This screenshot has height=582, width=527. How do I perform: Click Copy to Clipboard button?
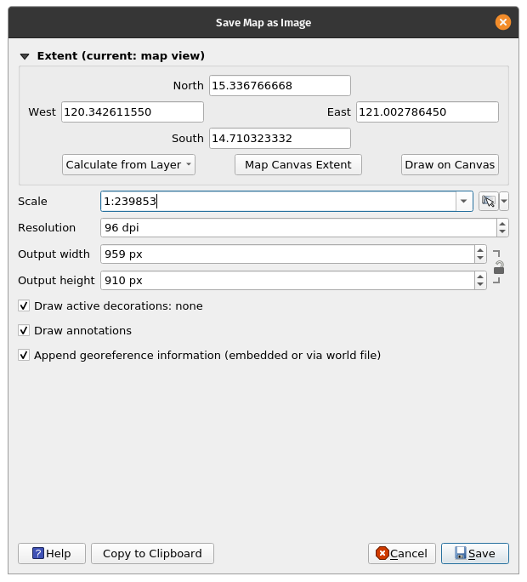[x=152, y=553]
